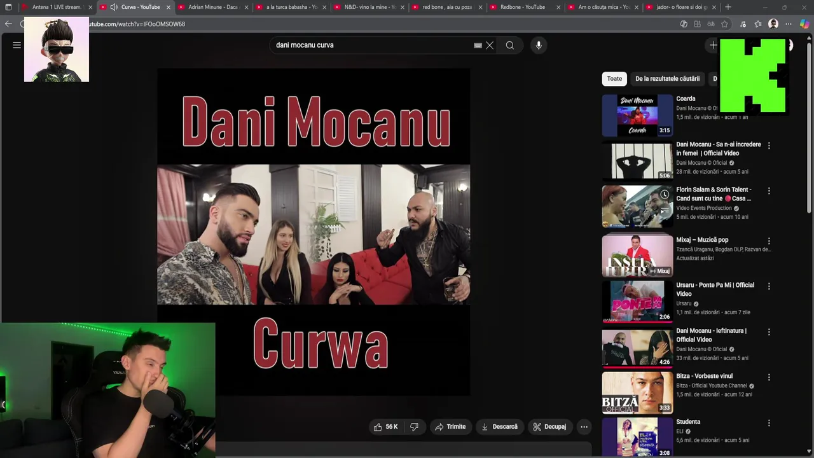The width and height of the screenshot is (814, 458).
Task: Close the Antena 1 LIVE stream tab
Action: [x=90, y=7]
